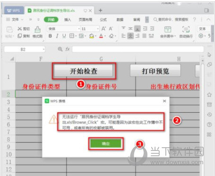Click the cell fill style icon
Screen dimensions: 215x176
tap(81, 36)
